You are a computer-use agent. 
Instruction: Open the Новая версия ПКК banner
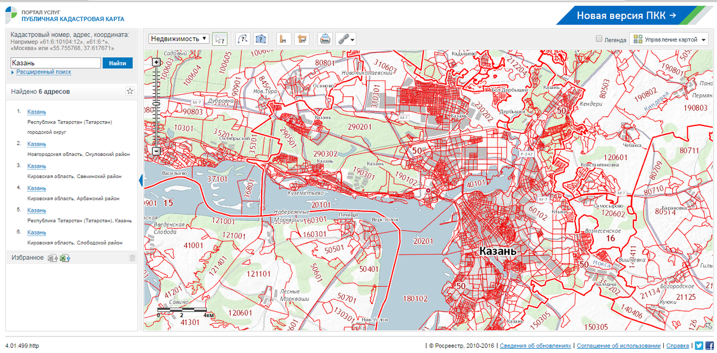click(626, 15)
